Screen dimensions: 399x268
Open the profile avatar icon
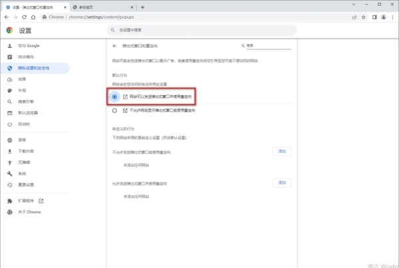[384, 17]
